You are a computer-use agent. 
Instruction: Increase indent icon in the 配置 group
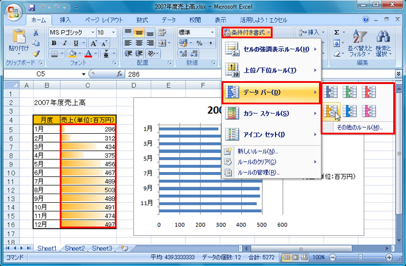click(x=139, y=54)
